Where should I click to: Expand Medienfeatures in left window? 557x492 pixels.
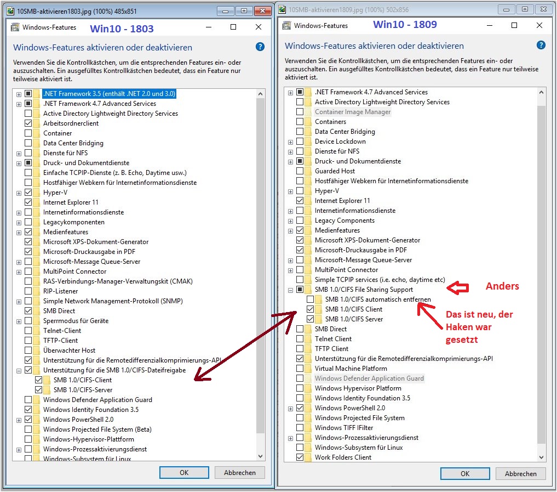click(19, 233)
